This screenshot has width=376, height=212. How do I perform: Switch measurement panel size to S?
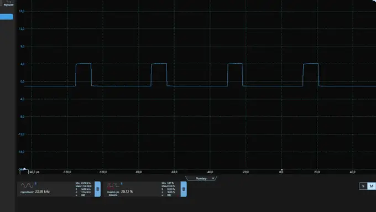[363, 186]
